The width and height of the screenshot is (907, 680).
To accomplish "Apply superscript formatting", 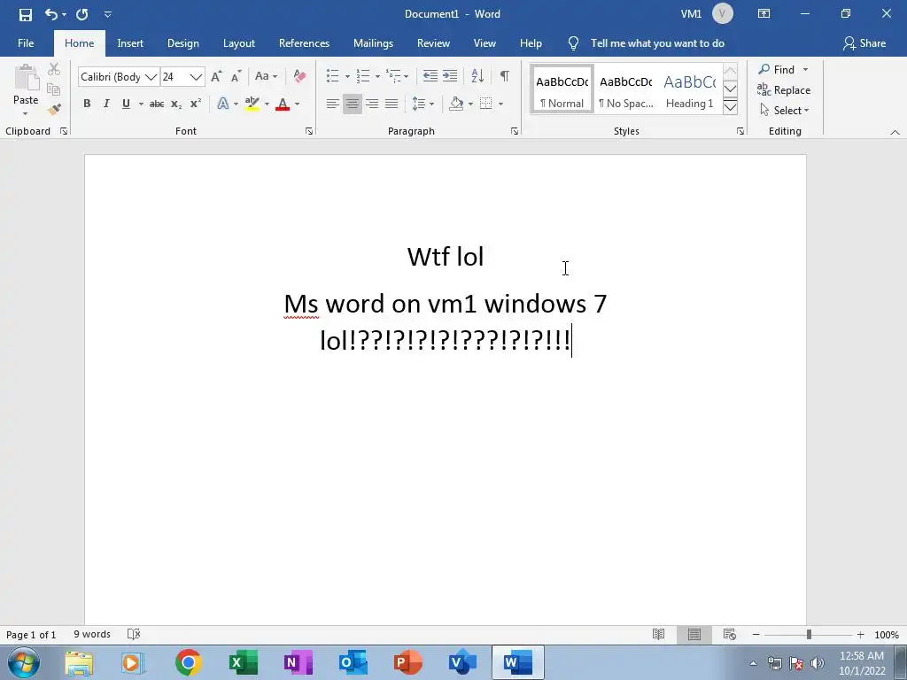I will pyautogui.click(x=196, y=104).
